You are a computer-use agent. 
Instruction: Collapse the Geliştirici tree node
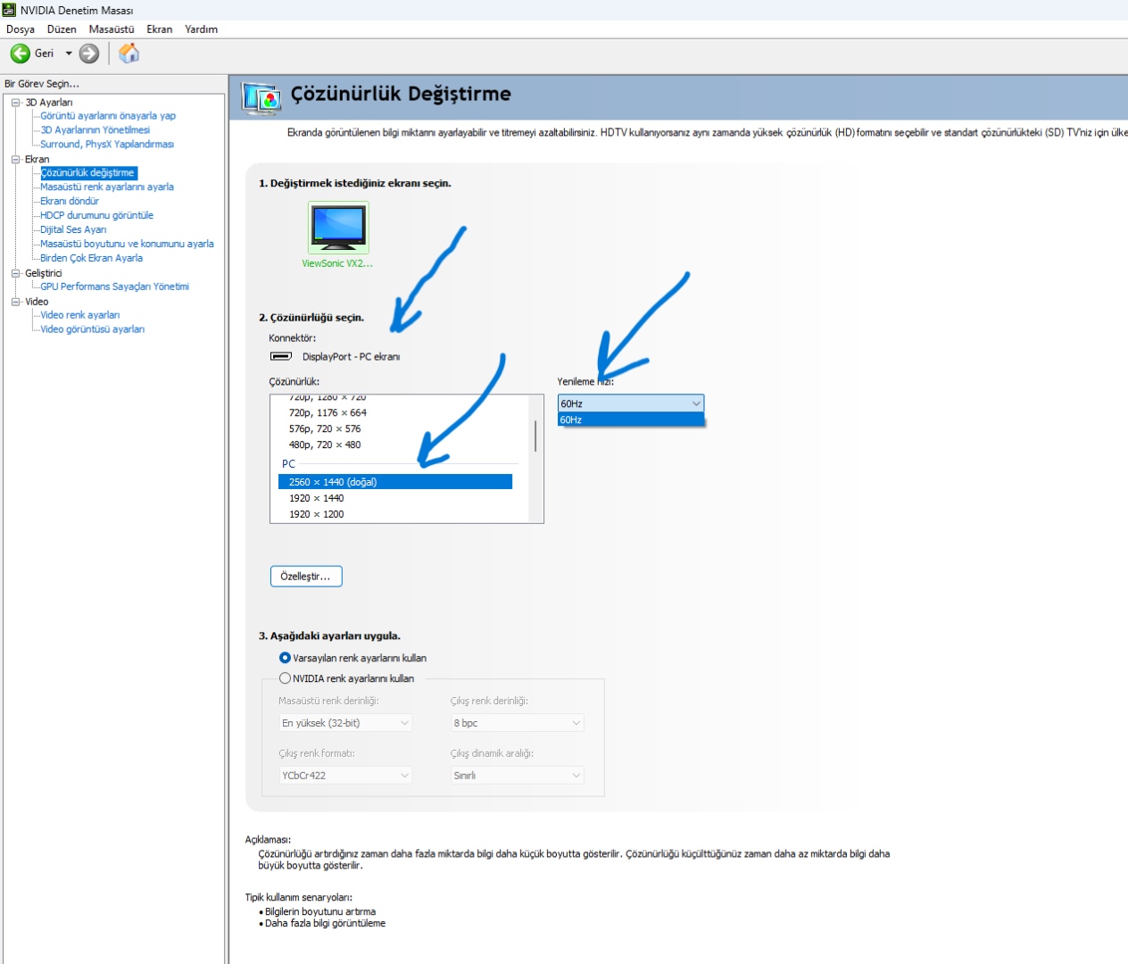(15, 273)
